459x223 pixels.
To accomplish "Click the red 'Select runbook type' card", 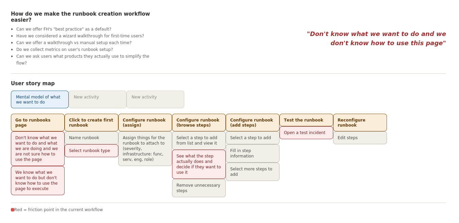I will point(91,151).
